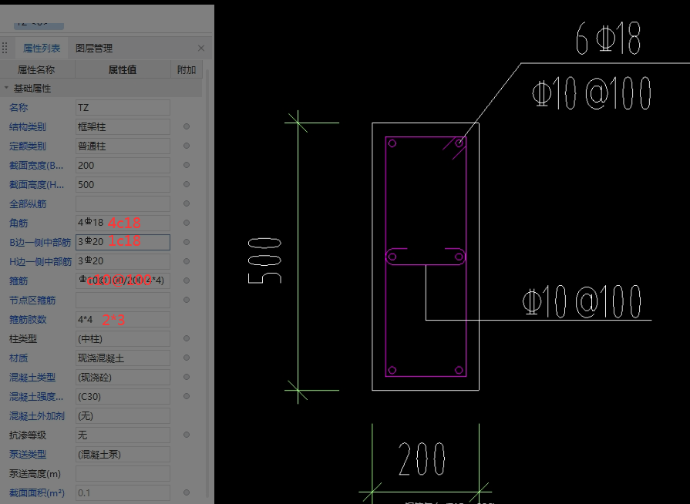Screen dimensions: 690x504
Task: Click the 属性名称 column header
Action: tap(38, 70)
